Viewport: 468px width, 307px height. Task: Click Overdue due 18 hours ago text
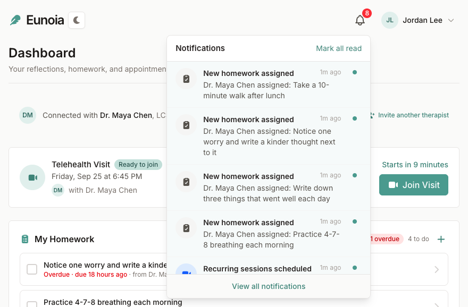86,275
